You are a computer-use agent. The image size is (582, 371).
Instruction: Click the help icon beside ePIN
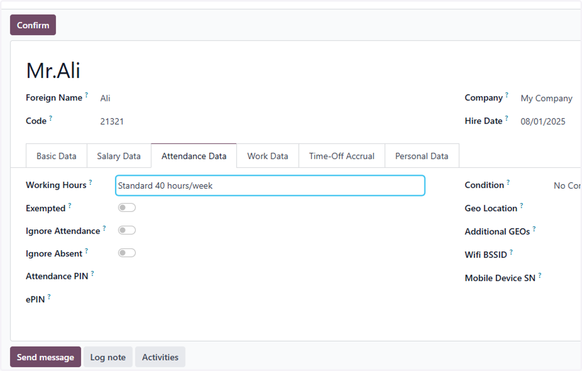tap(49, 297)
